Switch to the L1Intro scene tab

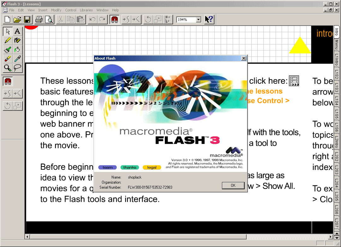coord(337,59)
